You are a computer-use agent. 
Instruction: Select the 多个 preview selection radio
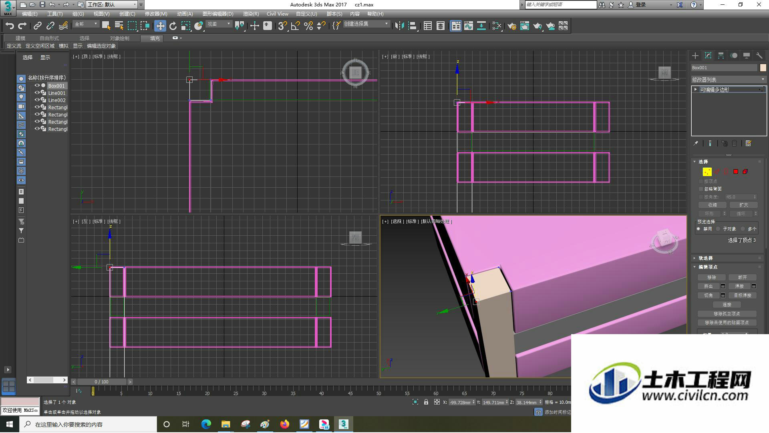tap(743, 229)
